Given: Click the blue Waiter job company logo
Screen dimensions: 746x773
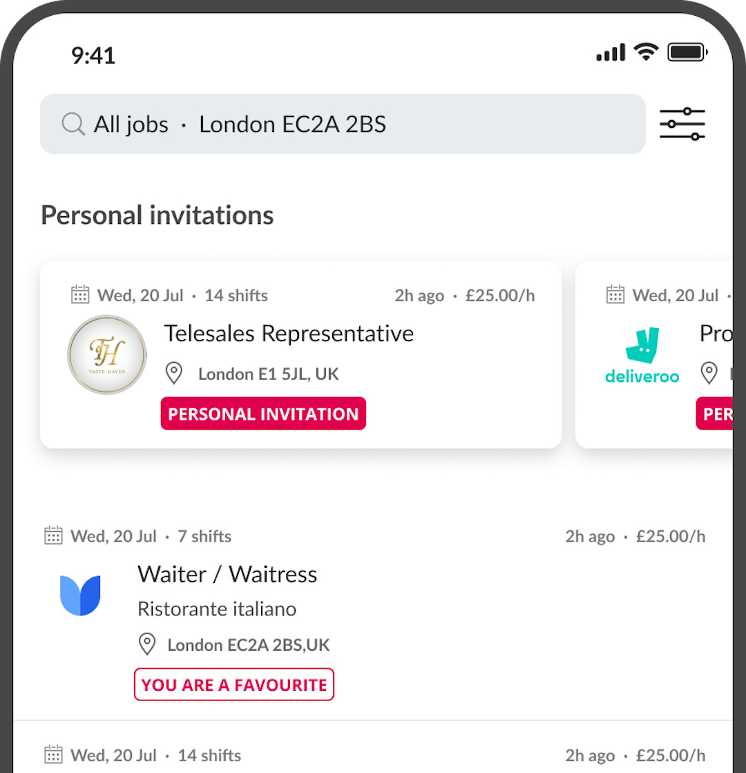Looking at the screenshot, I should 81,595.
